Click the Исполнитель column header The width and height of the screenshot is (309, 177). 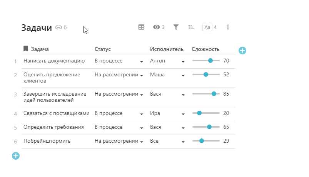(167, 49)
